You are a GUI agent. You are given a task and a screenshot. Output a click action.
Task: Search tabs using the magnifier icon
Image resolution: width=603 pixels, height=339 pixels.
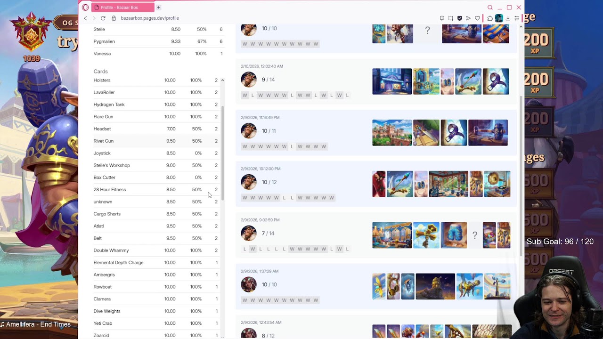click(x=490, y=8)
